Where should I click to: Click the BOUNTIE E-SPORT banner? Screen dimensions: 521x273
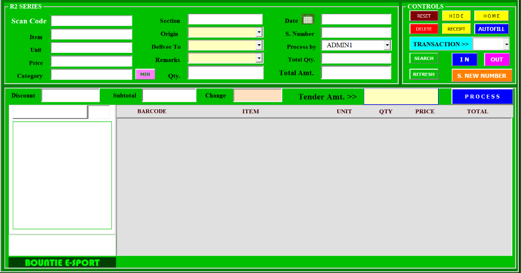[x=62, y=262]
